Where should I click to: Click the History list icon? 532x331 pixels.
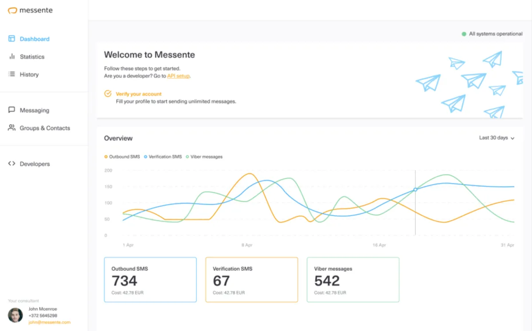tap(12, 74)
